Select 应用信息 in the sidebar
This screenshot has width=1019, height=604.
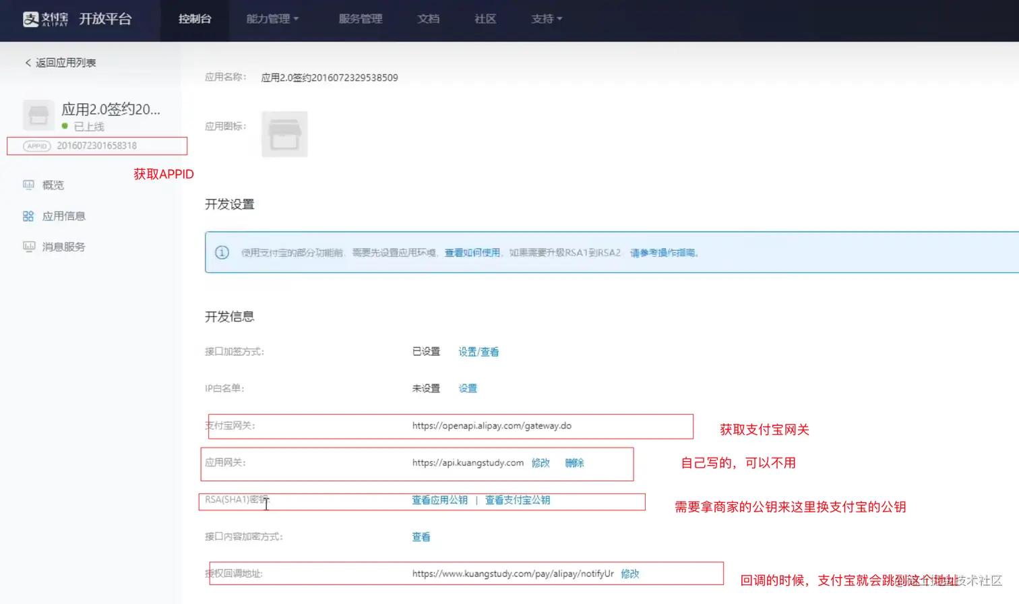coord(64,216)
